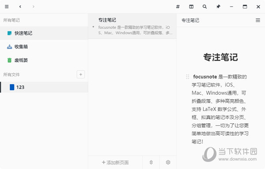Open the 专注笔记 page in the list

point(132,26)
